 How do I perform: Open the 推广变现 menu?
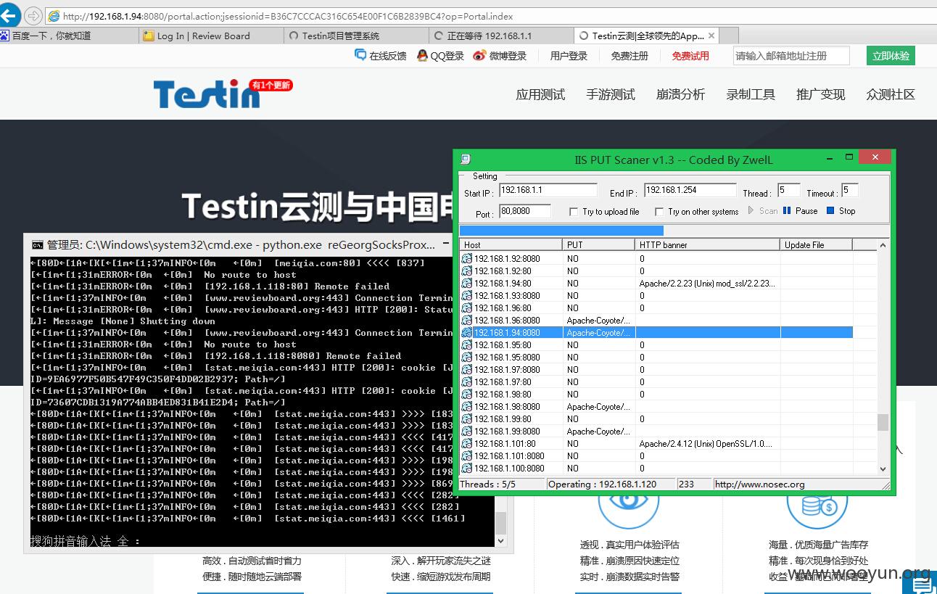coord(820,94)
